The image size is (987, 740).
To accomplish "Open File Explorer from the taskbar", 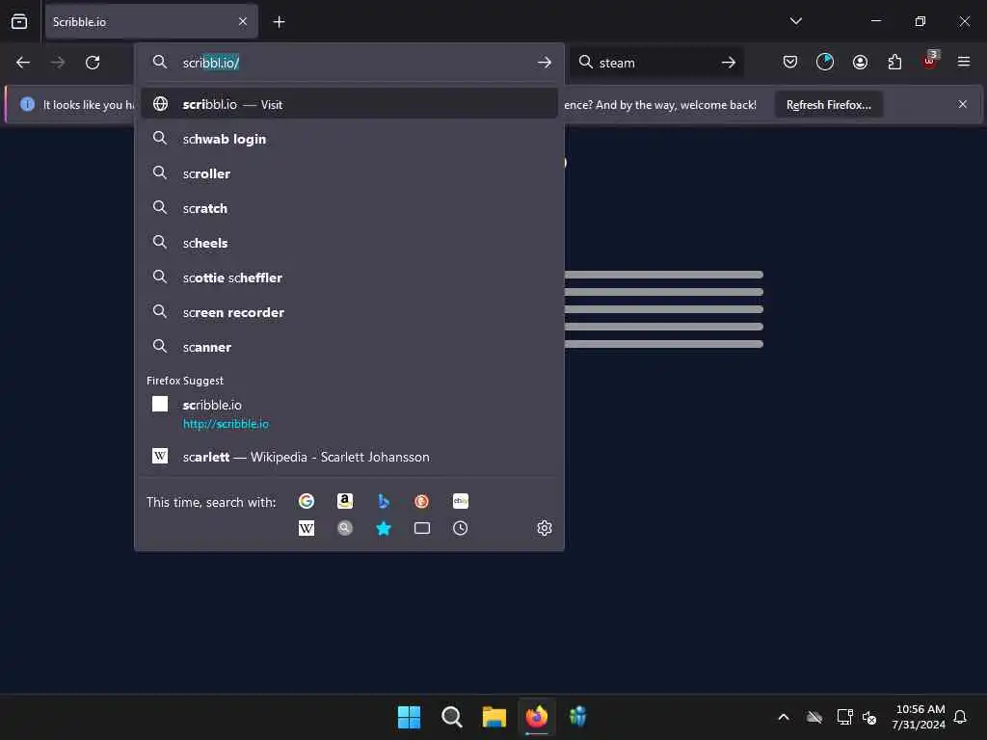I will point(494,717).
